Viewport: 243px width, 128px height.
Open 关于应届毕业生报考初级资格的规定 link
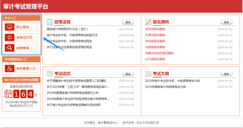click(x=69, y=47)
